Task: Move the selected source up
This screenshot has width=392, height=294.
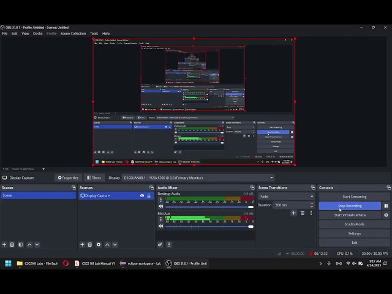Action: [107, 244]
